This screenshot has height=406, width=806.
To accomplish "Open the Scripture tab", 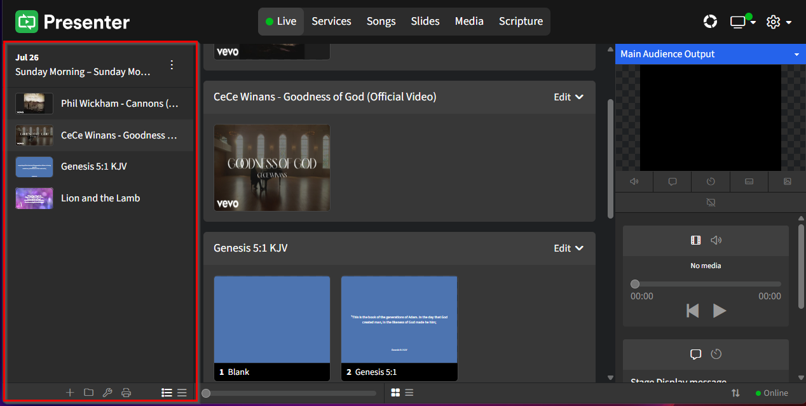I will (x=521, y=22).
